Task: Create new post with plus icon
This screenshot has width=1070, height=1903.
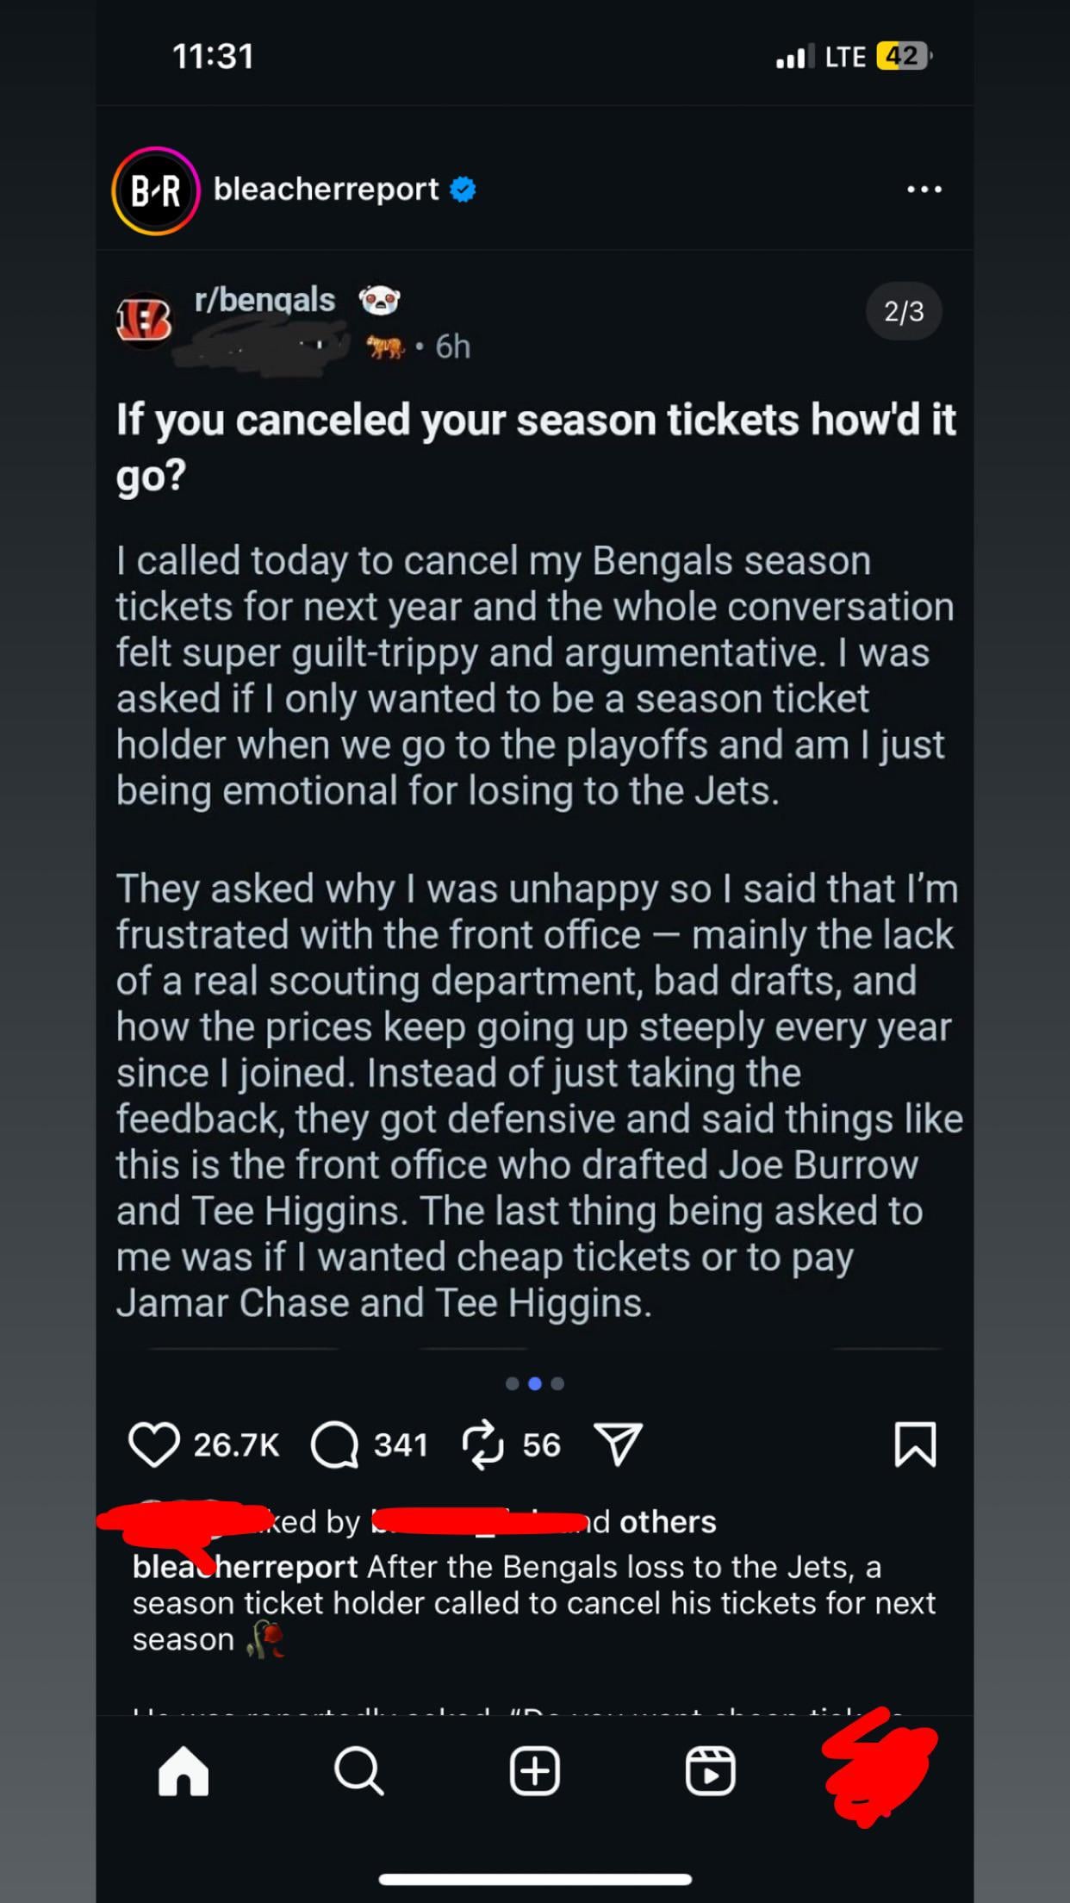Action: pyautogui.click(x=535, y=1772)
